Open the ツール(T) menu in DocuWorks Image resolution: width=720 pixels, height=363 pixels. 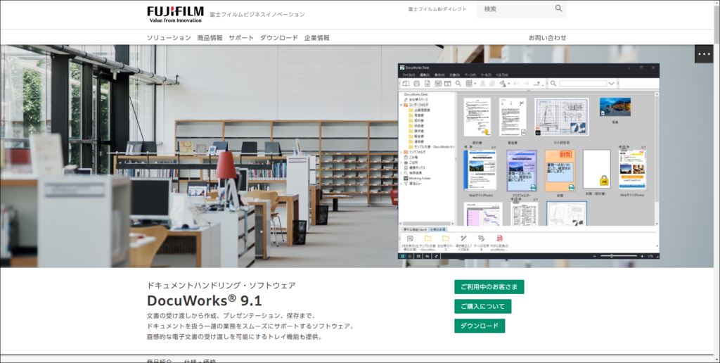[486, 75]
